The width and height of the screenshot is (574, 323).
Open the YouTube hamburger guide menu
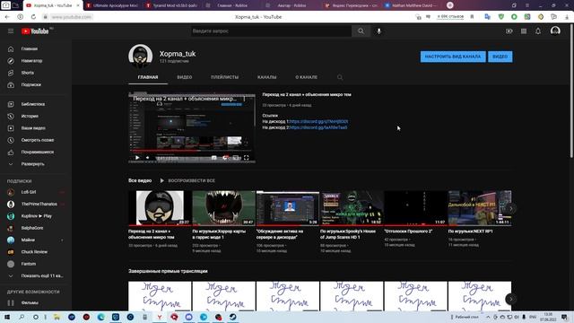(x=11, y=31)
